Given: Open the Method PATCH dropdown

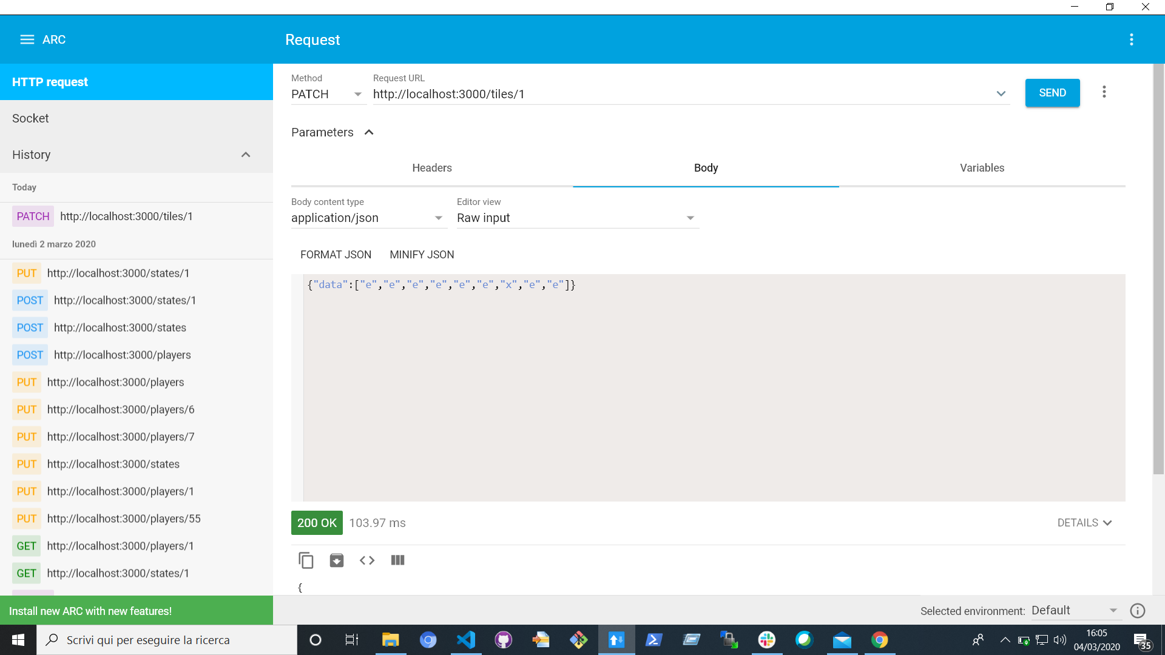Looking at the screenshot, I should 328,94.
